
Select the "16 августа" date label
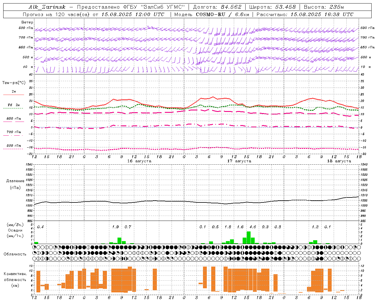click(139, 161)
